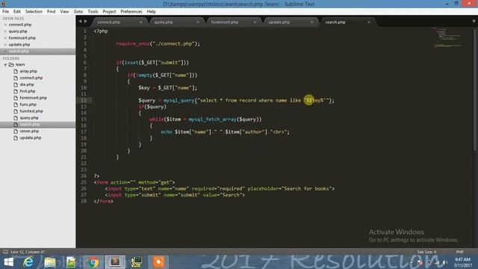Open die.php in the folder tree

coord(27,84)
